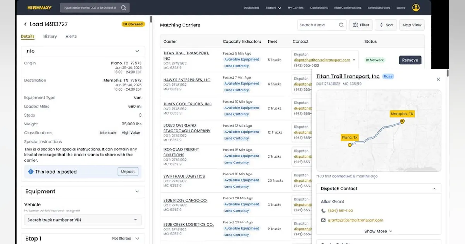Click the search icon in Search Items field
Screen dimensions: 465x244
tap(341, 25)
